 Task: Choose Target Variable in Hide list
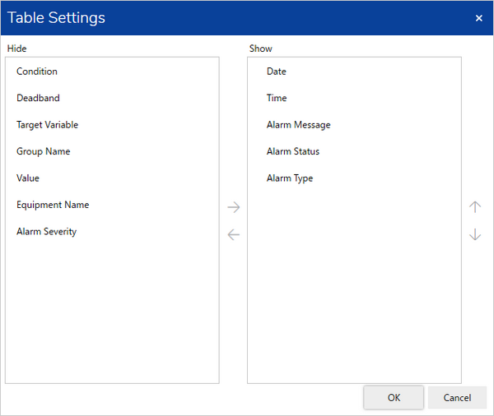[x=48, y=125]
